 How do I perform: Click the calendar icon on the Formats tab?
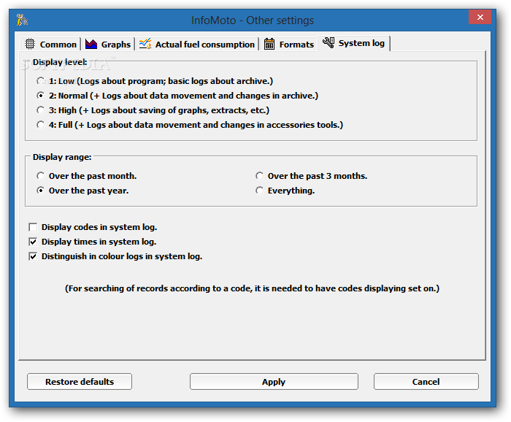pos(269,44)
